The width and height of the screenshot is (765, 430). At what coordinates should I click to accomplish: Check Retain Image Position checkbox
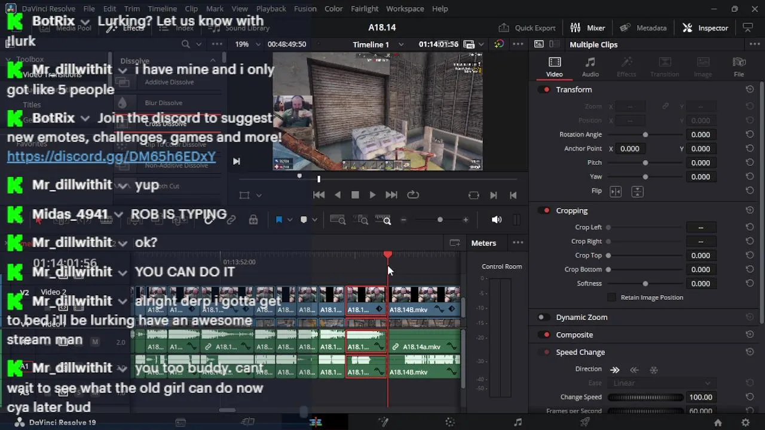pyautogui.click(x=611, y=297)
